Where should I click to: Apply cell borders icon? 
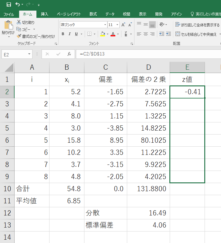tap(89, 34)
